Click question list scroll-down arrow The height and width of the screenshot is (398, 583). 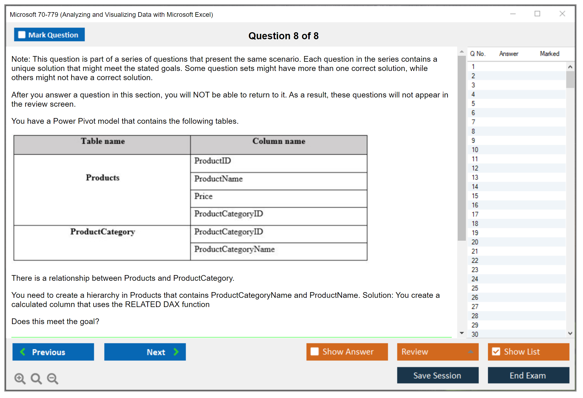(570, 333)
